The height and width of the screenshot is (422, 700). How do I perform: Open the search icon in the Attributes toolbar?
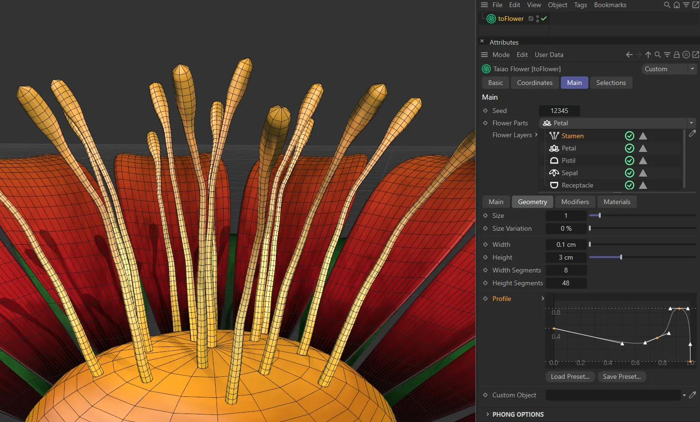(658, 55)
